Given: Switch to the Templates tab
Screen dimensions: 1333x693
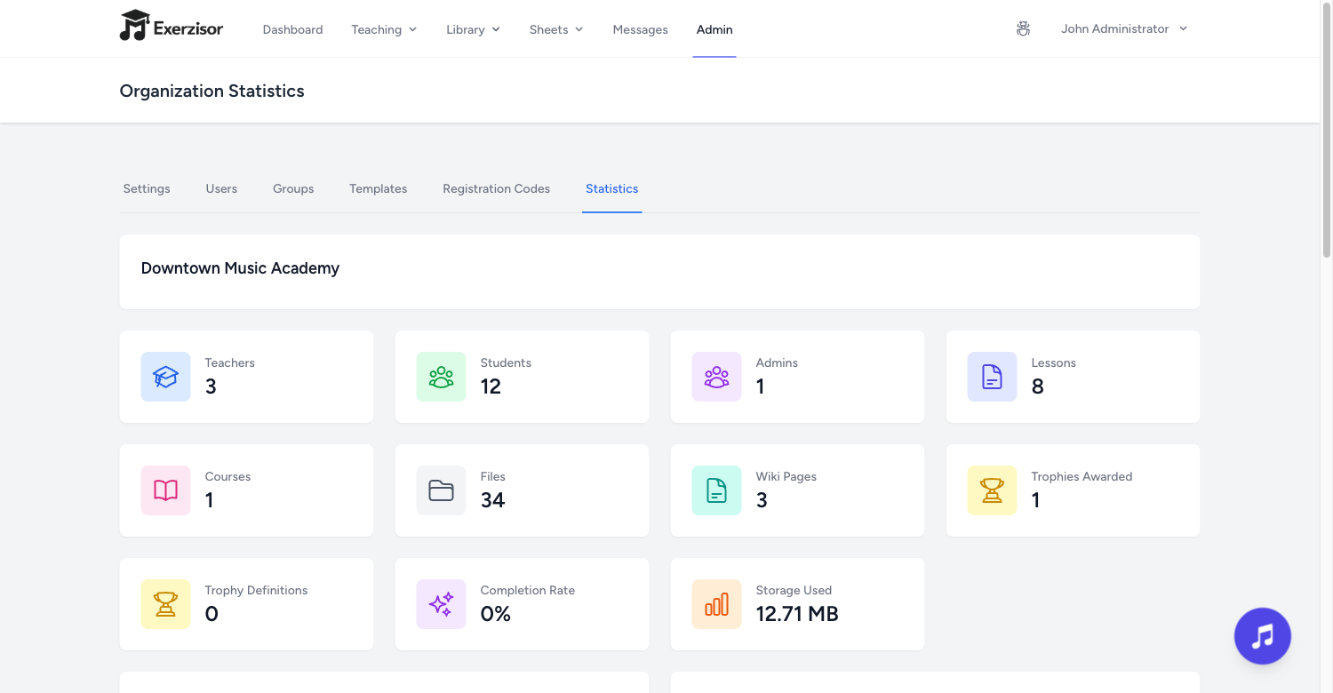Looking at the screenshot, I should coord(378,188).
